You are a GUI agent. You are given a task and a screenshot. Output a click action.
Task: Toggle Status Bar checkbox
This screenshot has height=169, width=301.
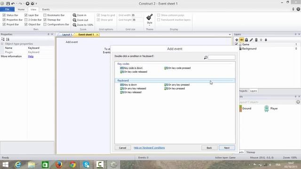4,15
